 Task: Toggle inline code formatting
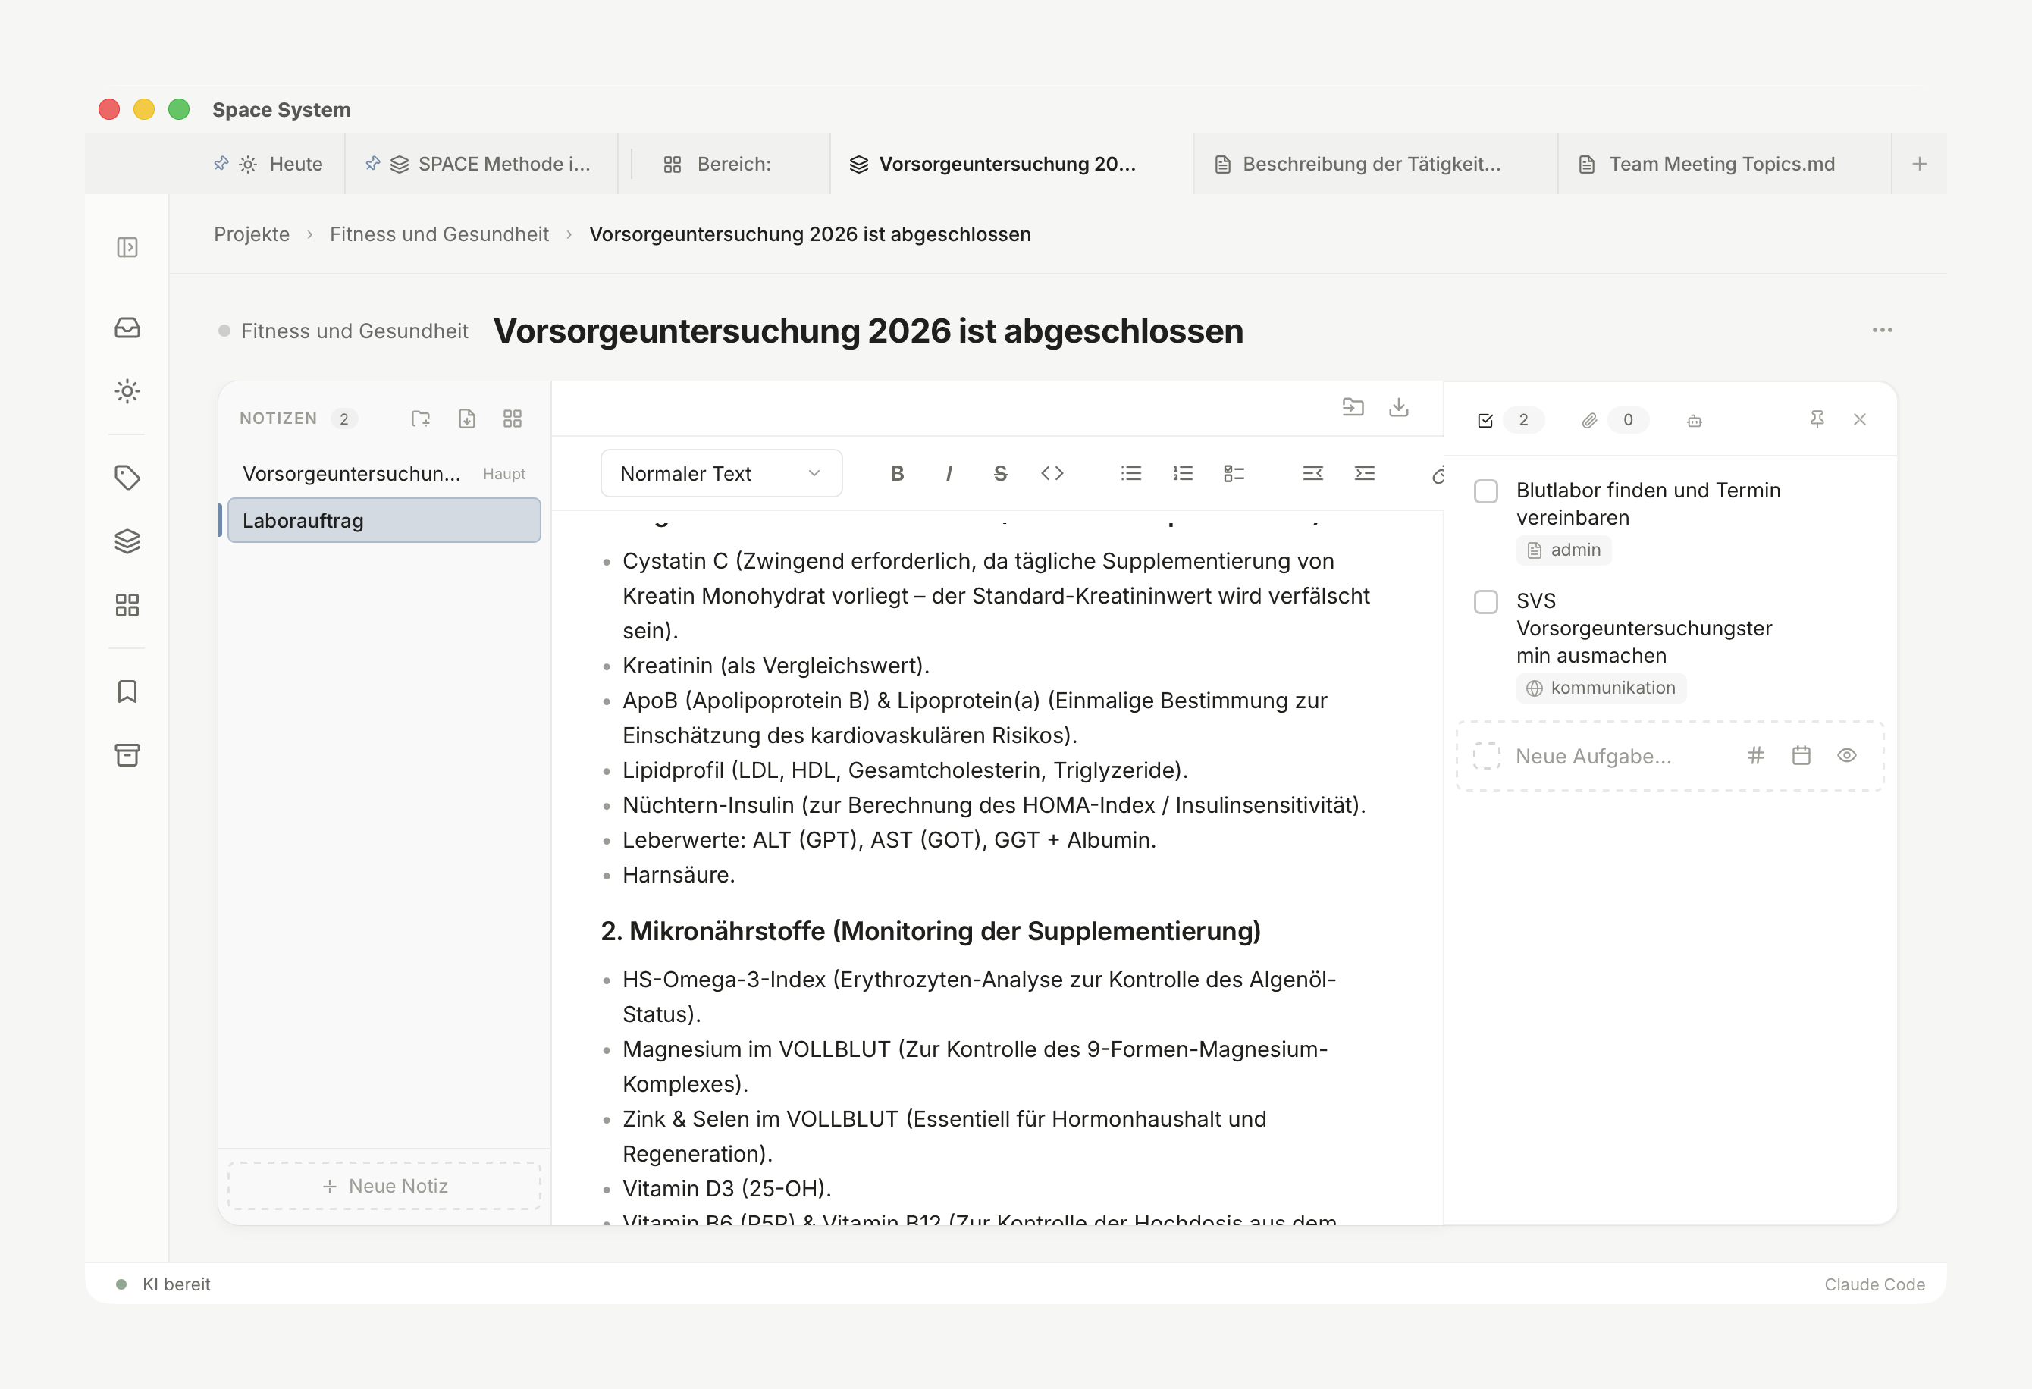pyautogui.click(x=1052, y=473)
